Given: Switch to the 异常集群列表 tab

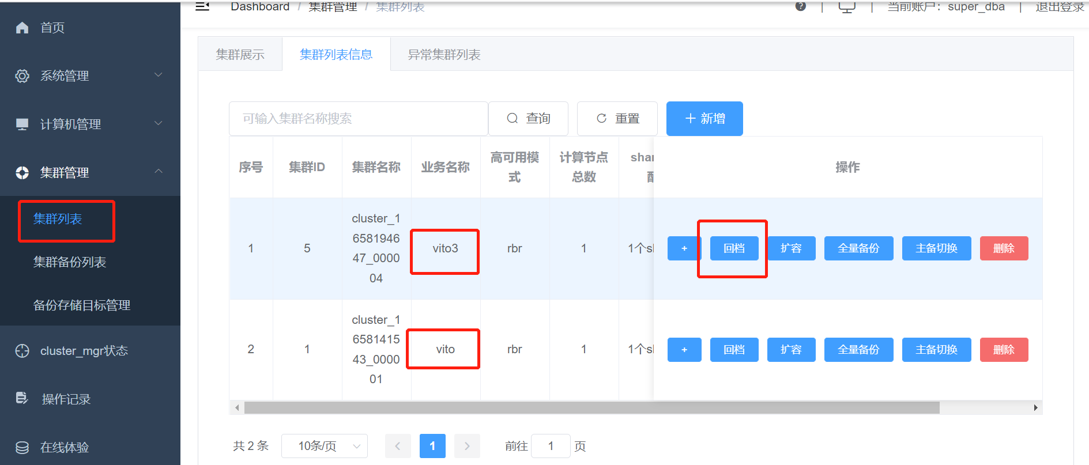Looking at the screenshot, I should click(444, 55).
